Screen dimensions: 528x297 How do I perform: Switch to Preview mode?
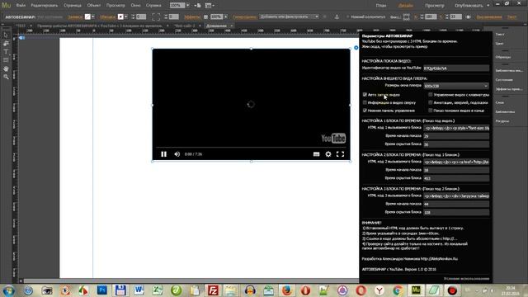coord(435,6)
